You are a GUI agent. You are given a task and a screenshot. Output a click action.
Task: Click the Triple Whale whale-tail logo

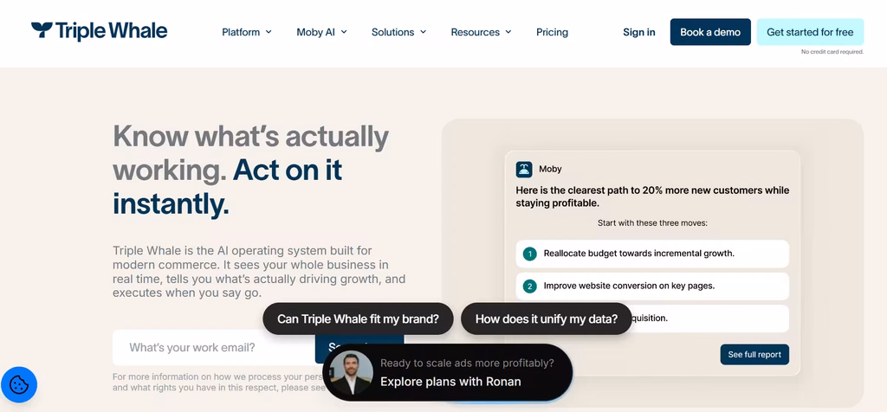pyautogui.click(x=42, y=30)
